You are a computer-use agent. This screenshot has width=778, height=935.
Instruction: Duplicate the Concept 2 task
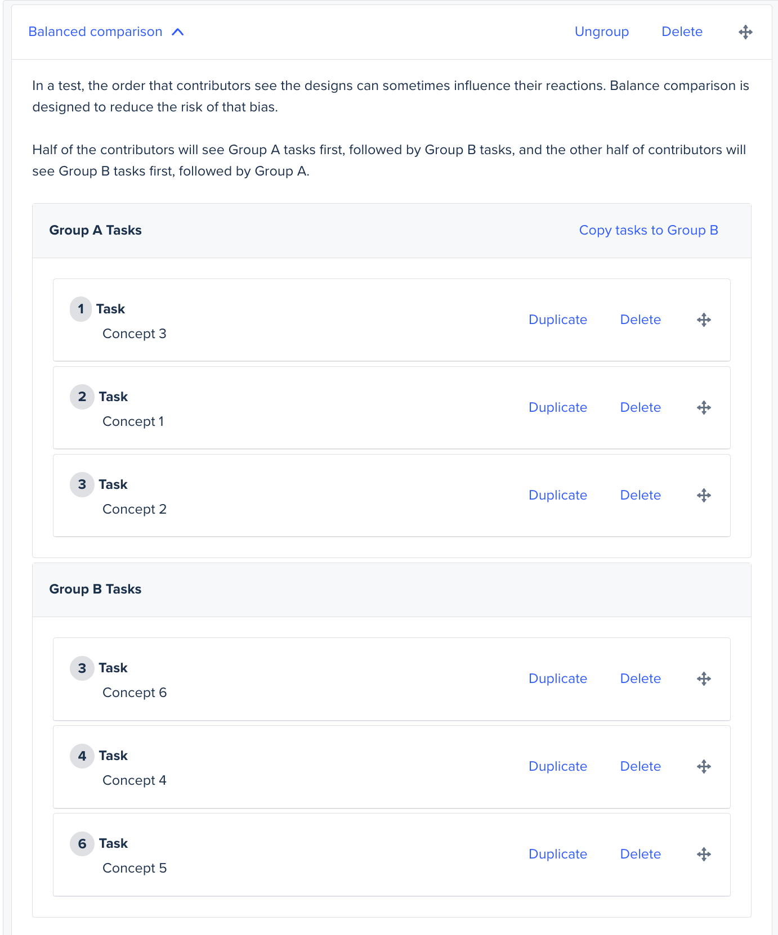[x=558, y=496]
